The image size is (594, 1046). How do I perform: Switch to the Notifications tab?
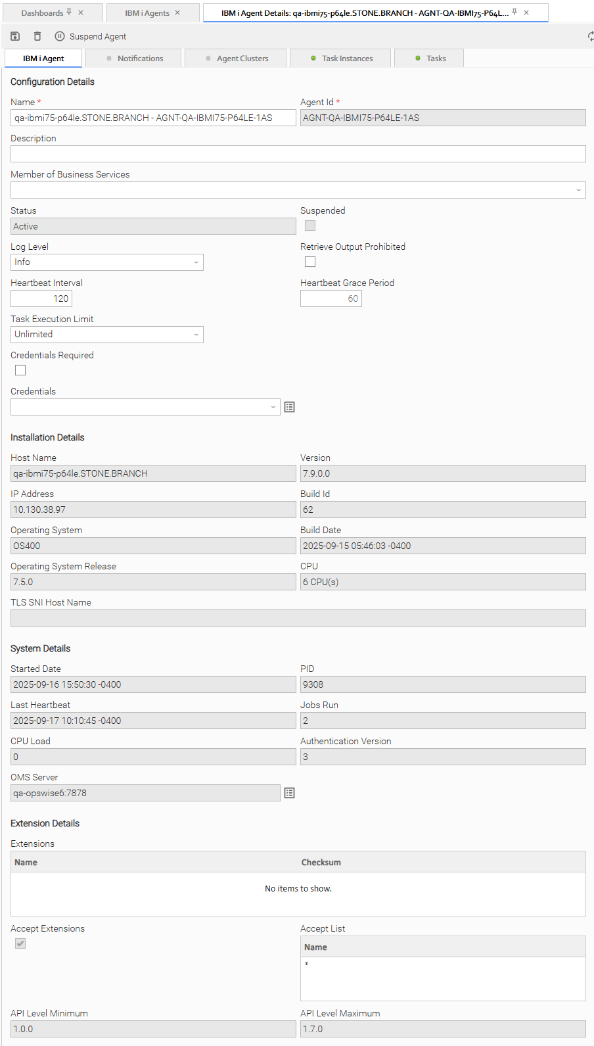pyautogui.click(x=139, y=59)
